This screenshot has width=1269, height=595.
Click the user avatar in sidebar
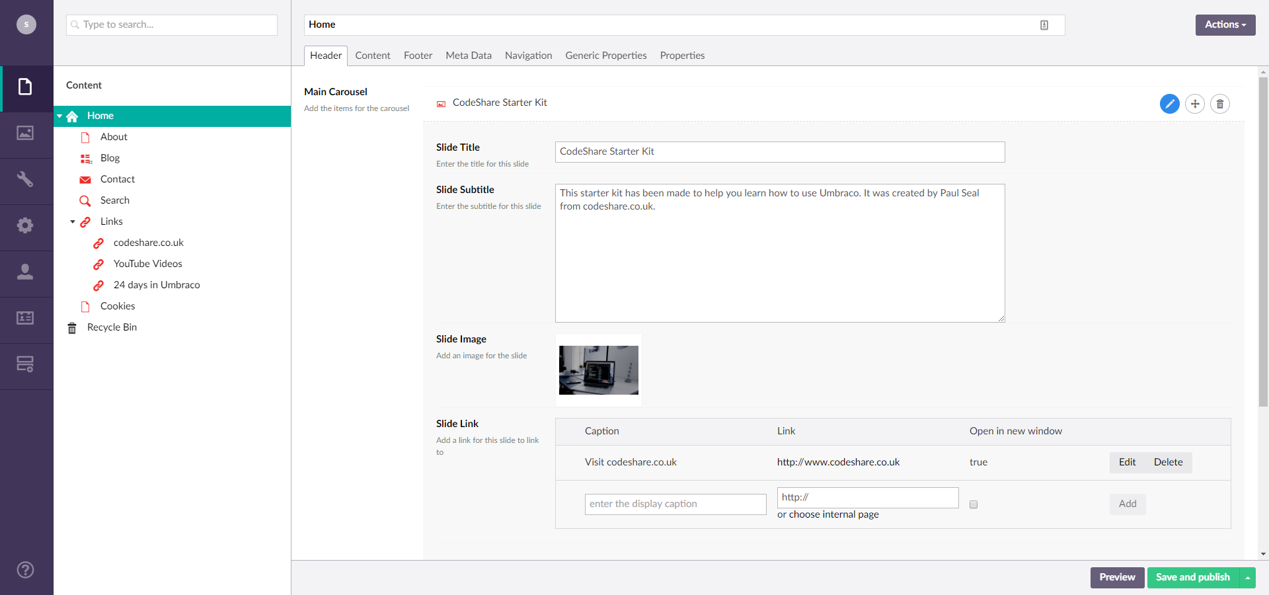(x=26, y=24)
